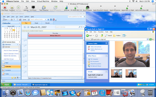This screenshot has width=156, height=97.
Task: Select the first captured picture thumbnail
Action: click(x=116, y=73)
